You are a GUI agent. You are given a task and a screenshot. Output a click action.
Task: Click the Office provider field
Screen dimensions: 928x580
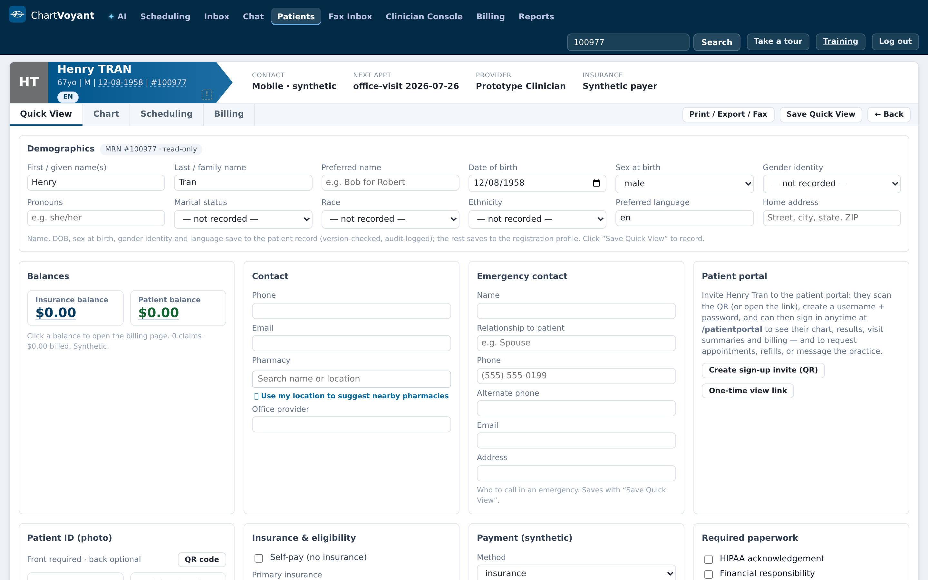coord(351,424)
